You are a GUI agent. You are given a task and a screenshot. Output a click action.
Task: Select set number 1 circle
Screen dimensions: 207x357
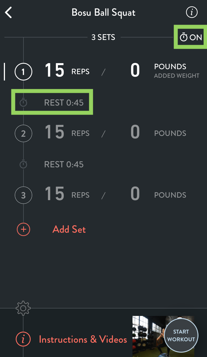(x=23, y=72)
